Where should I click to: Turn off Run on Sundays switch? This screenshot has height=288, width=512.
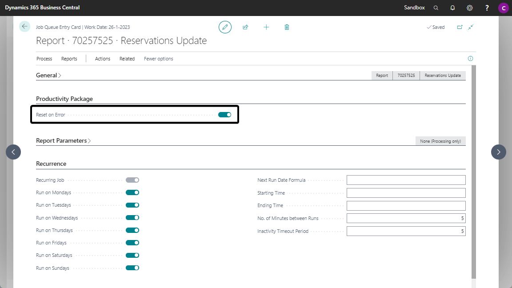pos(132,268)
